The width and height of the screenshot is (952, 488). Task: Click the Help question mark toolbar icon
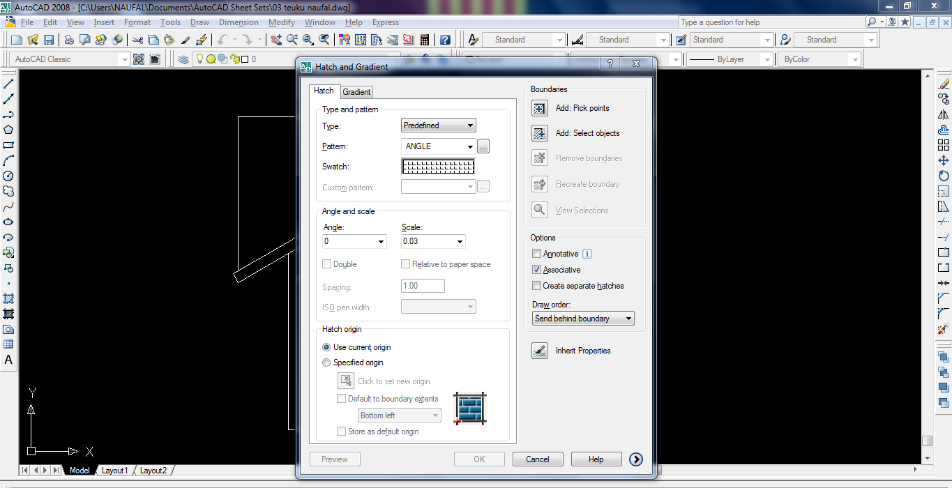445,40
